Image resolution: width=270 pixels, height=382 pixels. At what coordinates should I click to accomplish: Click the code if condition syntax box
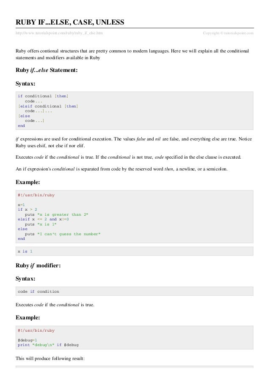[135, 291]
